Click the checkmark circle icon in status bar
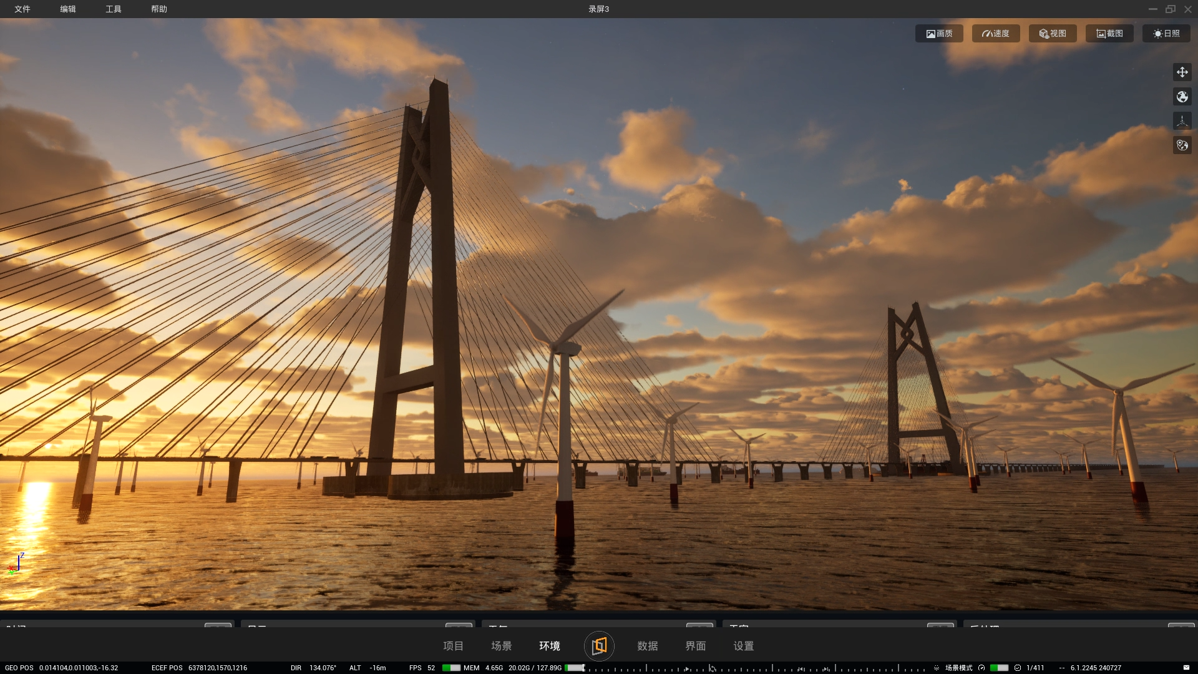The height and width of the screenshot is (674, 1198). pos(1018,668)
